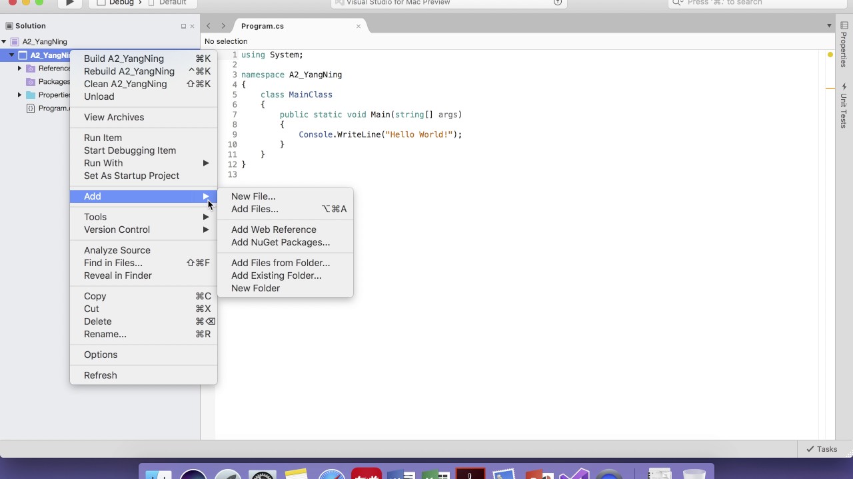Choose Rename... from context menu

click(143, 334)
